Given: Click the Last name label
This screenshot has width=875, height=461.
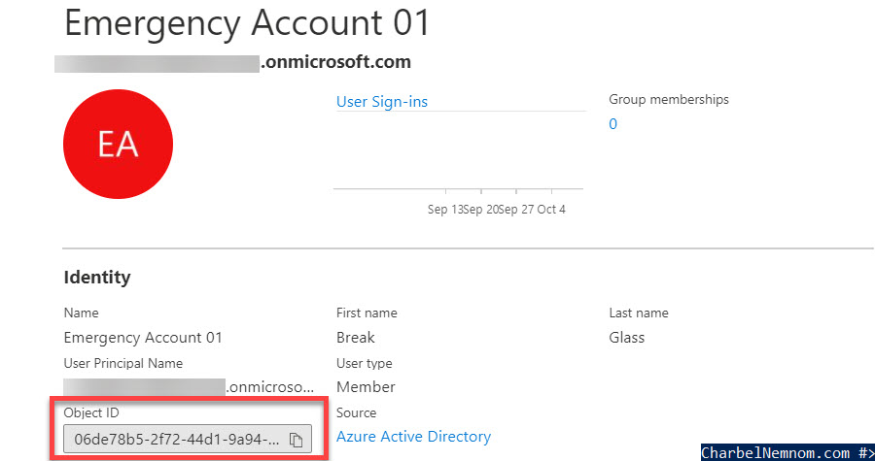Looking at the screenshot, I should click(x=639, y=313).
